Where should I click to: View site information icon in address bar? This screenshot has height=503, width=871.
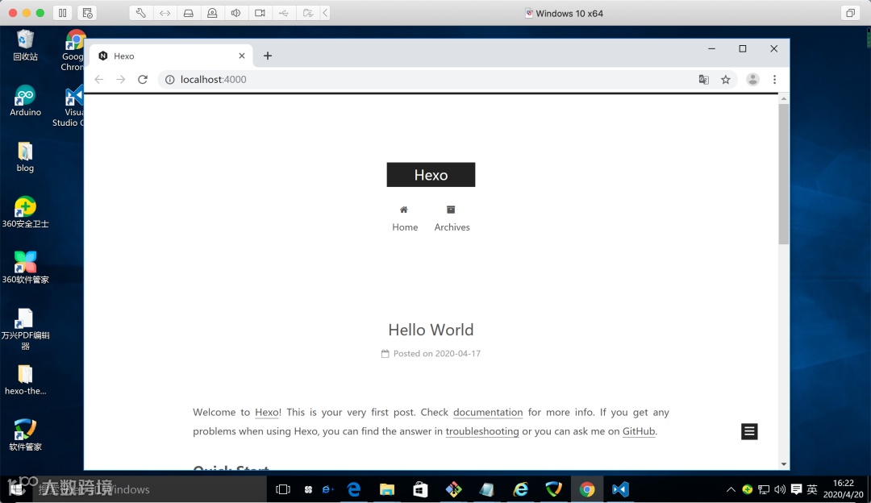pyautogui.click(x=170, y=79)
